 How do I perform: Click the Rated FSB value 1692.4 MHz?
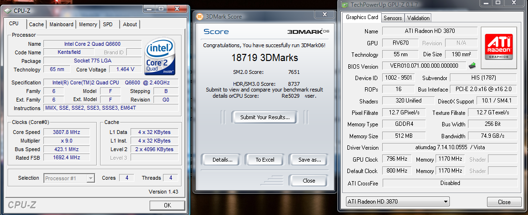click(67, 157)
